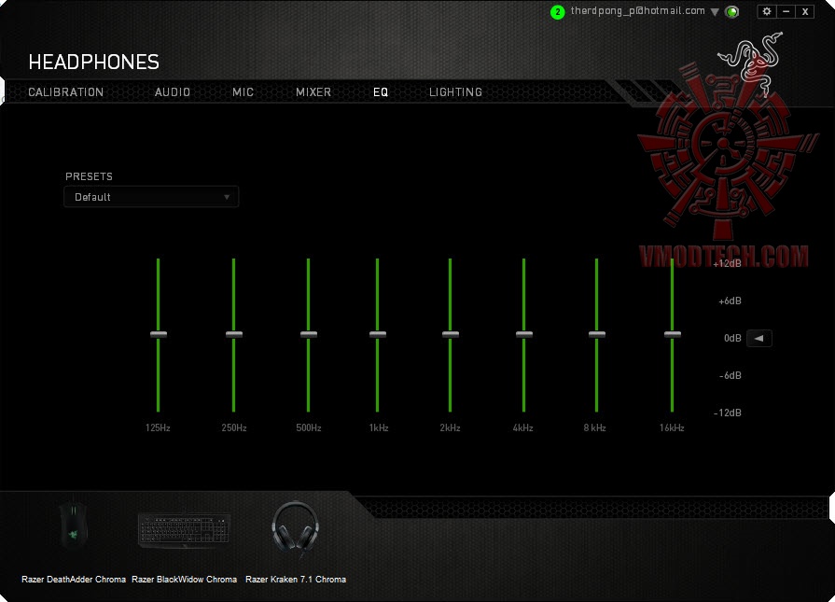Switch to the MIC tab
Image resolution: width=835 pixels, height=602 pixels.
click(x=243, y=92)
